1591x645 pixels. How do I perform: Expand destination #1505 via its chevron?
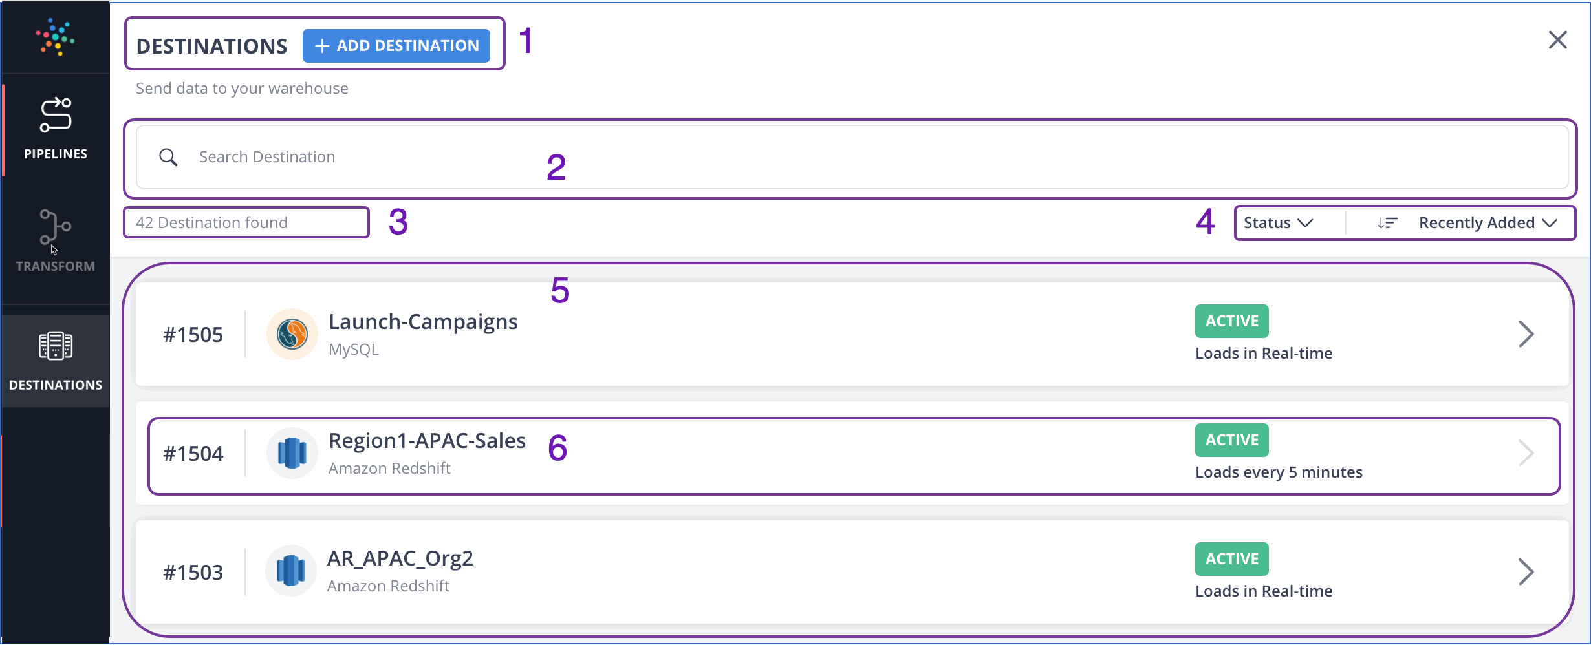click(x=1528, y=333)
